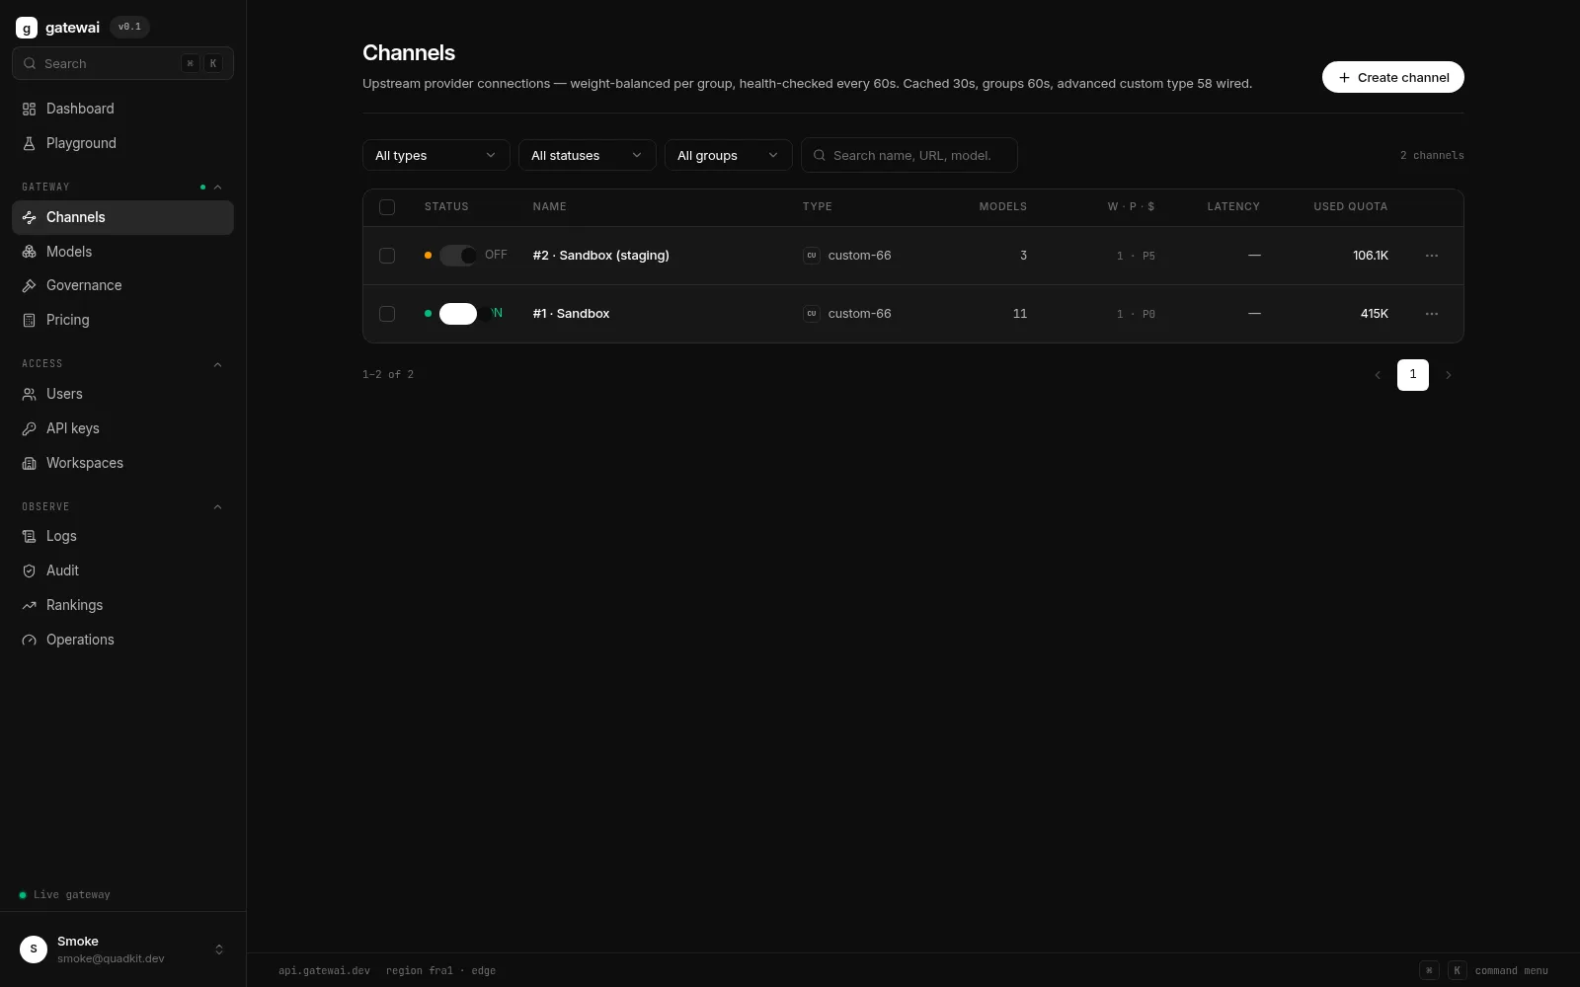Click the Governance gavel icon
Viewport: 1580px width, 987px height.
tap(30, 285)
